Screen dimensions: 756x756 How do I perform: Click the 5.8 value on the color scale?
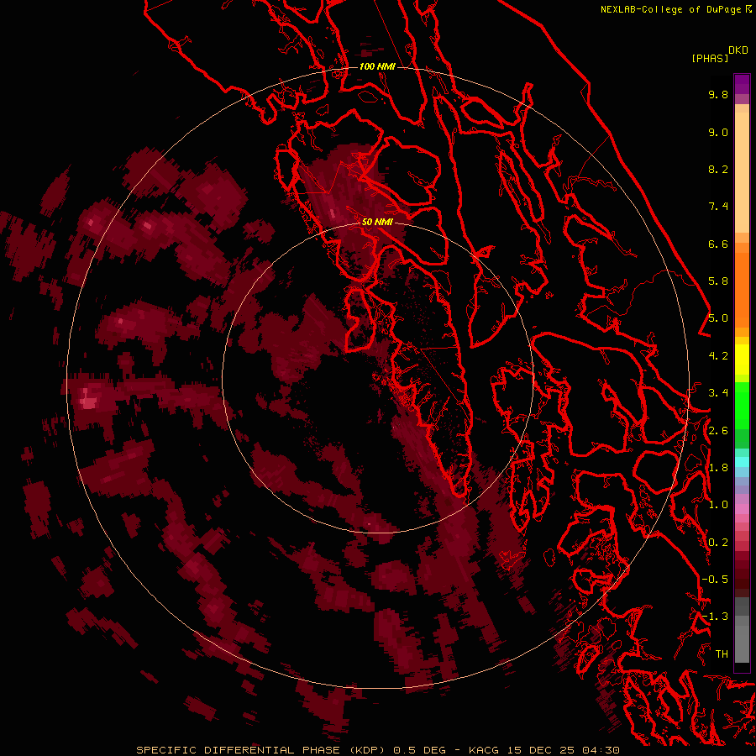pos(718,281)
